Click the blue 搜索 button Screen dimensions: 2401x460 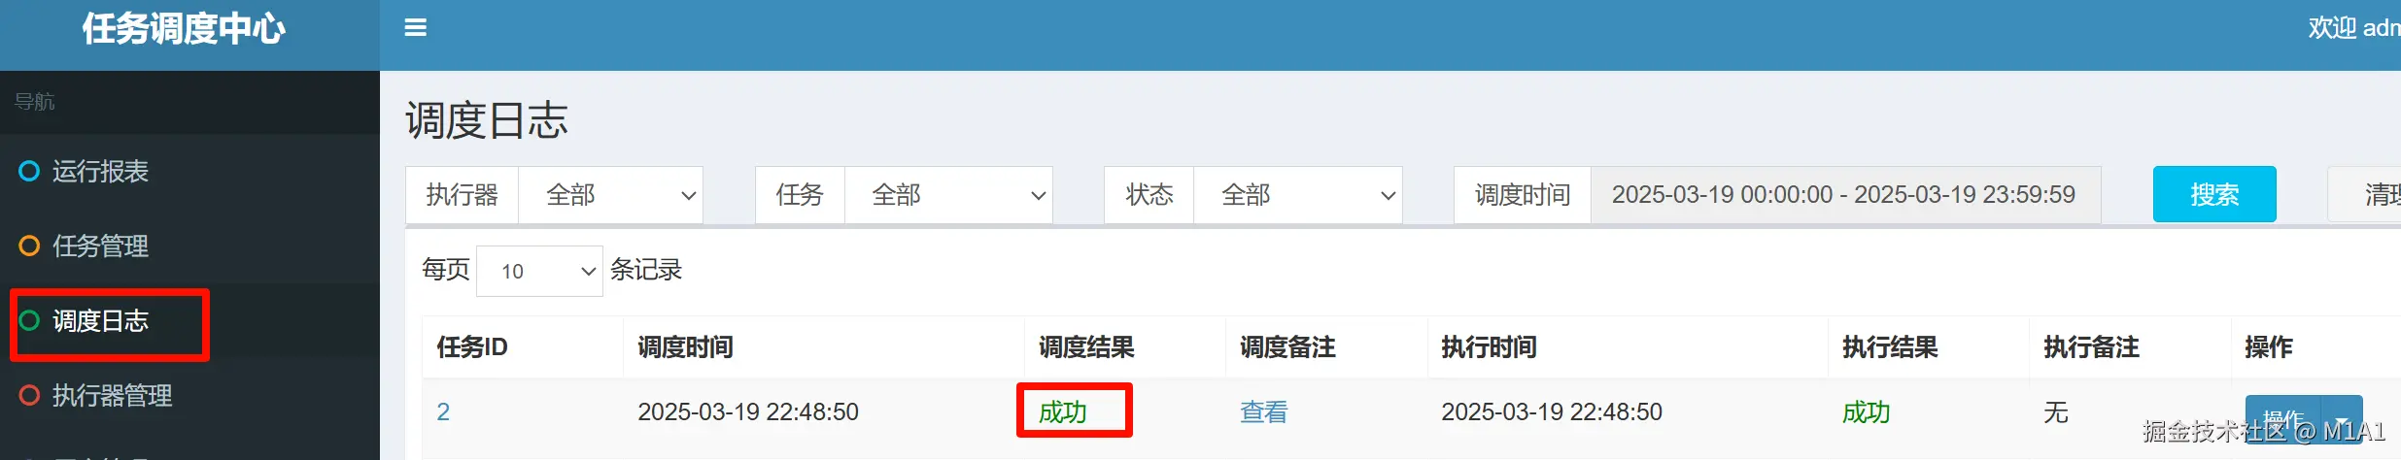pos(2214,194)
